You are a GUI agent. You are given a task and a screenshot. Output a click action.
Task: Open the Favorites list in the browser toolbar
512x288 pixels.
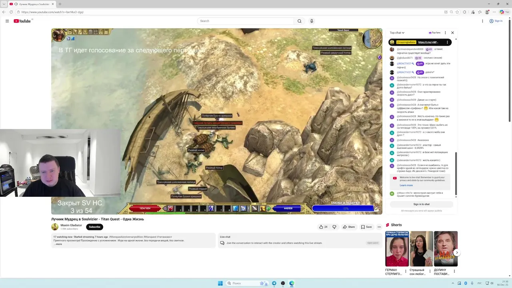click(480, 12)
